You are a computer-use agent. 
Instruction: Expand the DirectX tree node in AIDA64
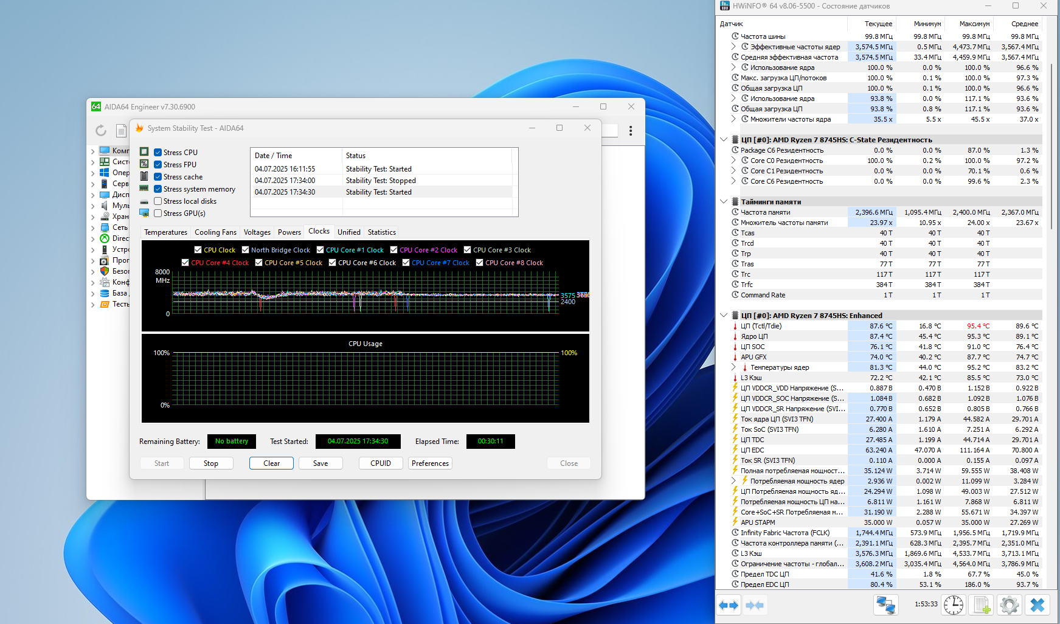pos(92,238)
